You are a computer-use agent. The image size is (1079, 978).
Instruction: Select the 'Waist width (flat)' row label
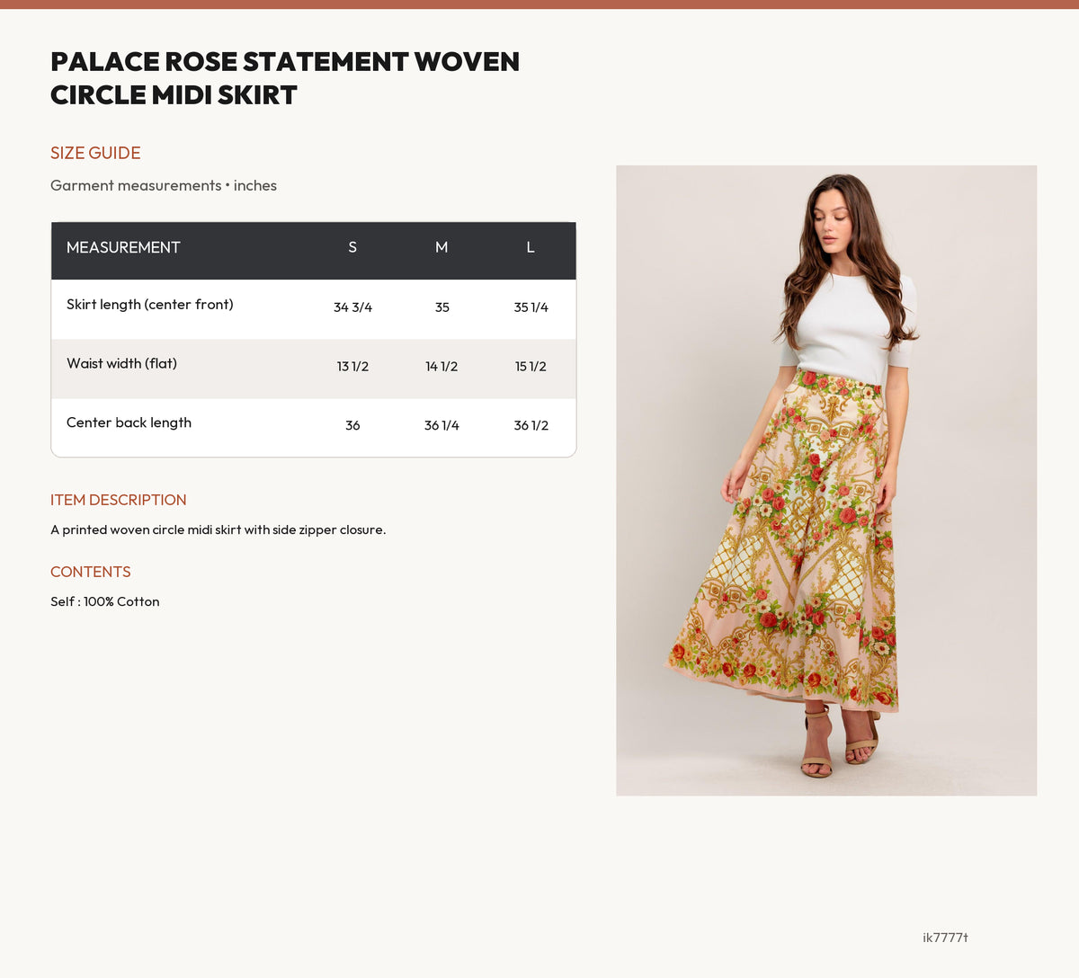pyautogui.click(x=121, y=364)
